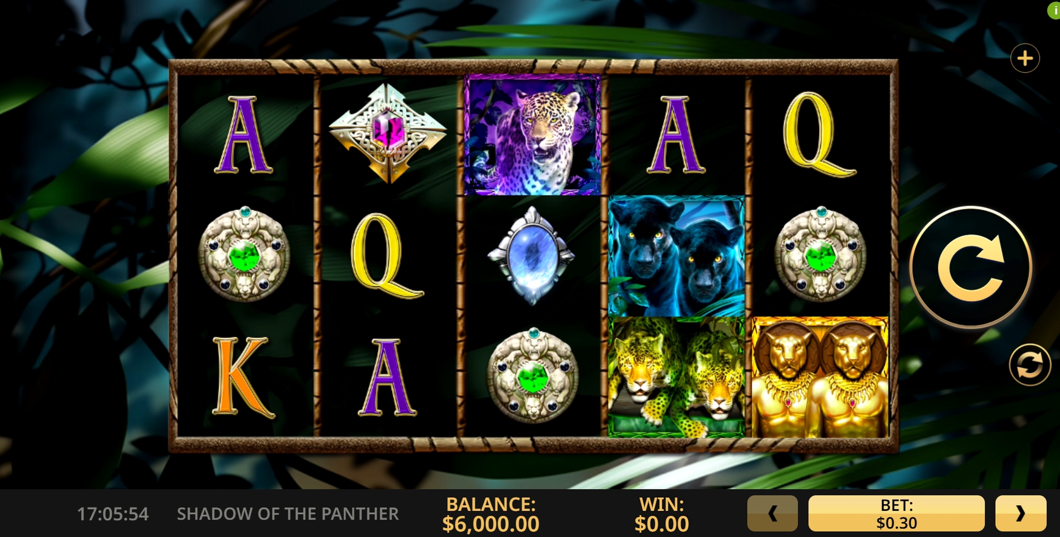Click the BET $0.30 display
The image size is (1060, 537).
(896, 513)
